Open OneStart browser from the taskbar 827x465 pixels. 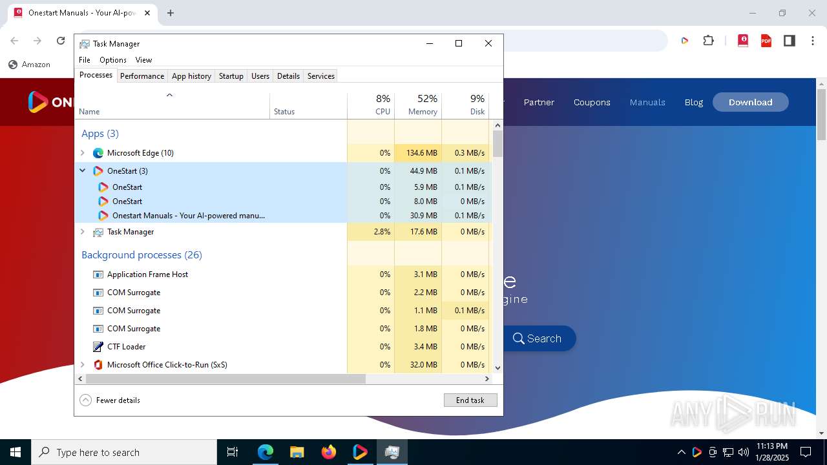click(x=360, y=452)
